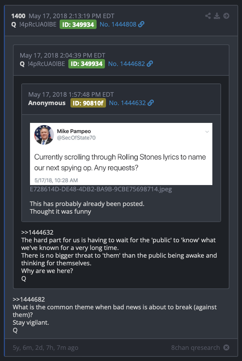This screenshot has width=242, height=361.
Task: Open post link No. 1444682
Action: (127, 64)
